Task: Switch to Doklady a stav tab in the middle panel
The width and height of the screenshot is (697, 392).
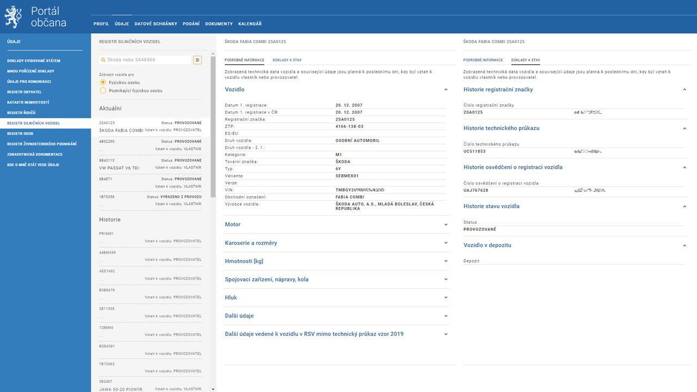Action: (287, 60)
